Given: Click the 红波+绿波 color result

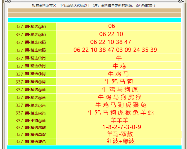Looking at the screenshot, I should coord(121,141).
